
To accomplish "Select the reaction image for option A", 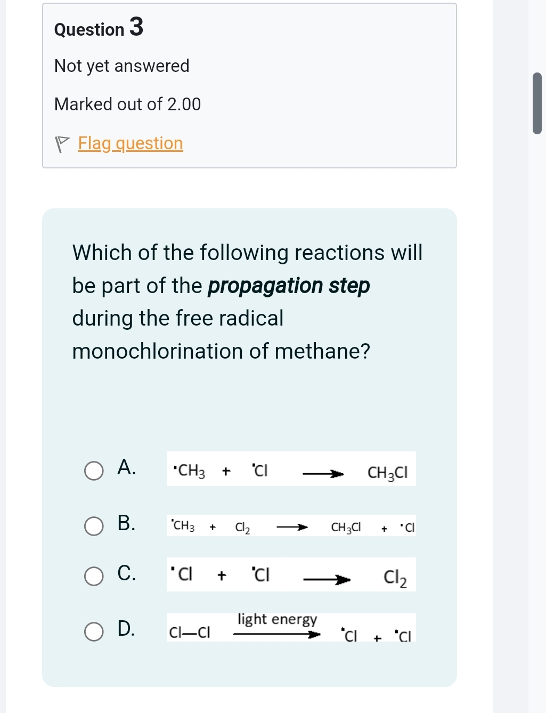I will click(x=290, y=471).
